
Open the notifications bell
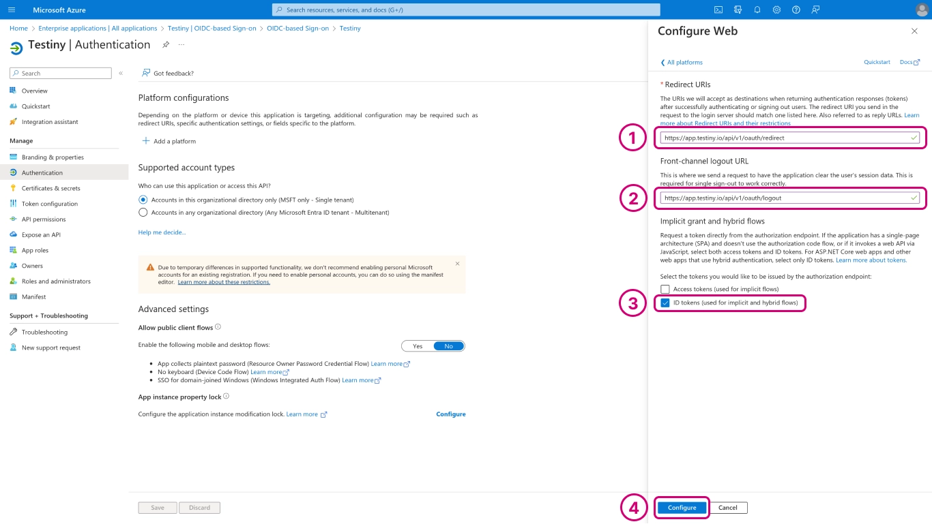757,10
